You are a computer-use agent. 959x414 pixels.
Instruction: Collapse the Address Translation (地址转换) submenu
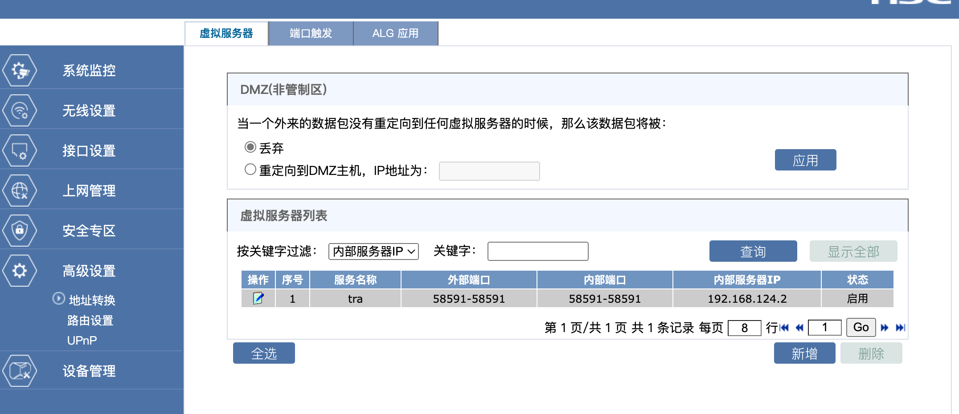pyautogui.click(x=58, y=299)
